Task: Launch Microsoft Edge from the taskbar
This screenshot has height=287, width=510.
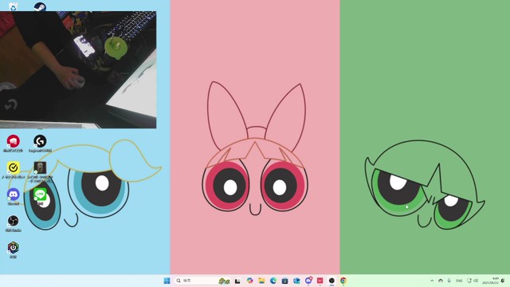Action: (x=273, y=281)
